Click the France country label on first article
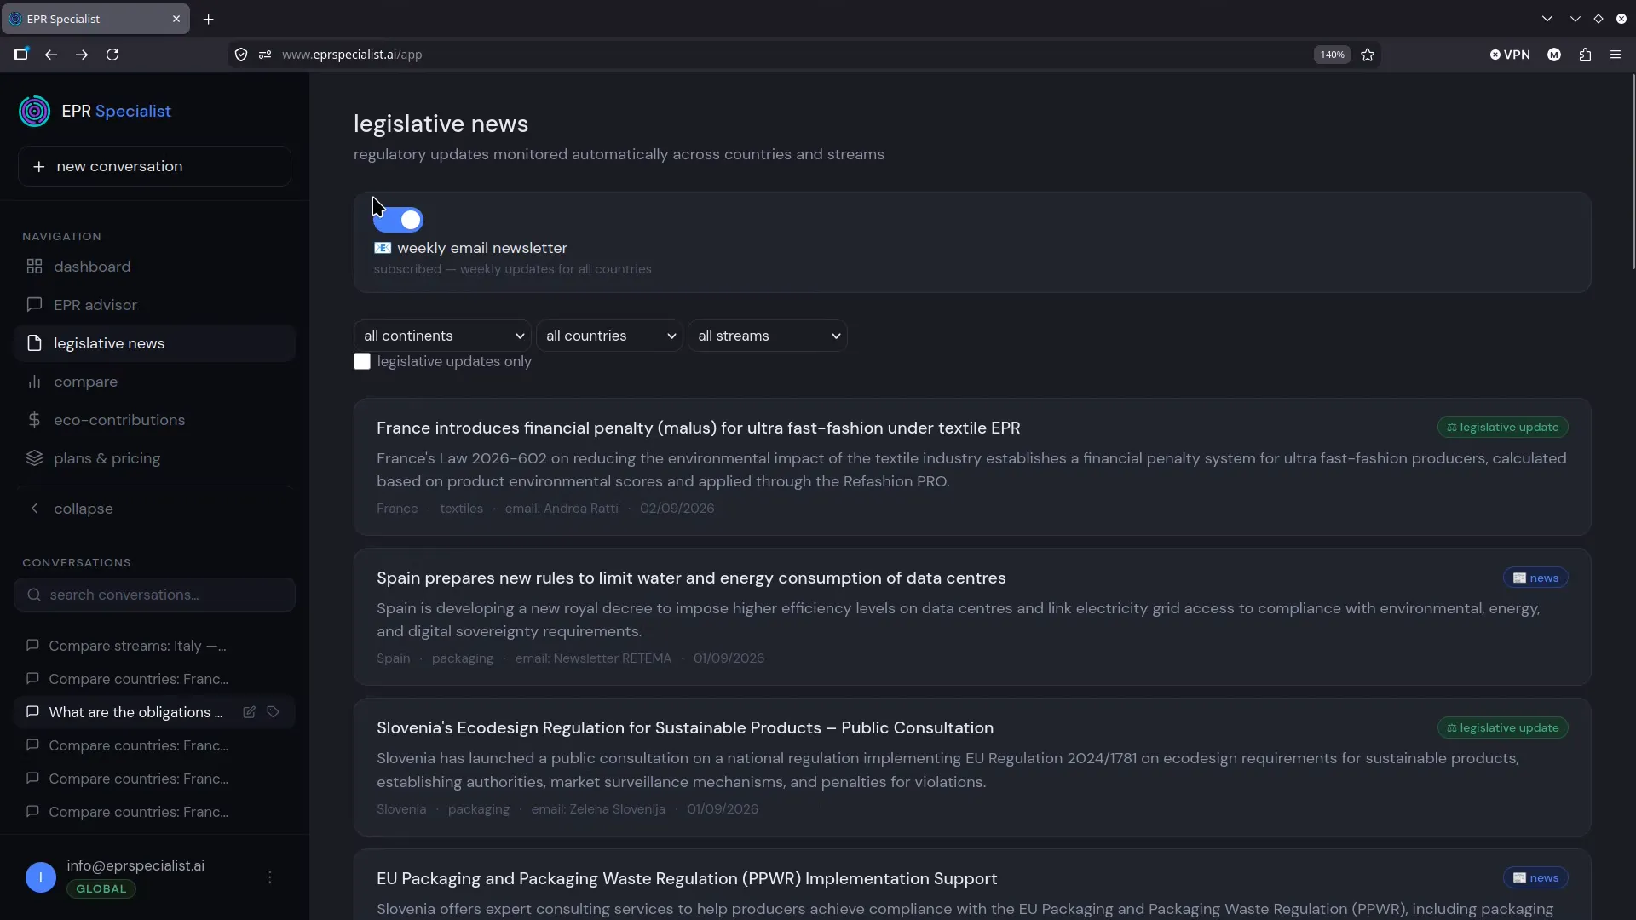The height and width of the screenshot is (920, 1636). (x=397, y=509)
